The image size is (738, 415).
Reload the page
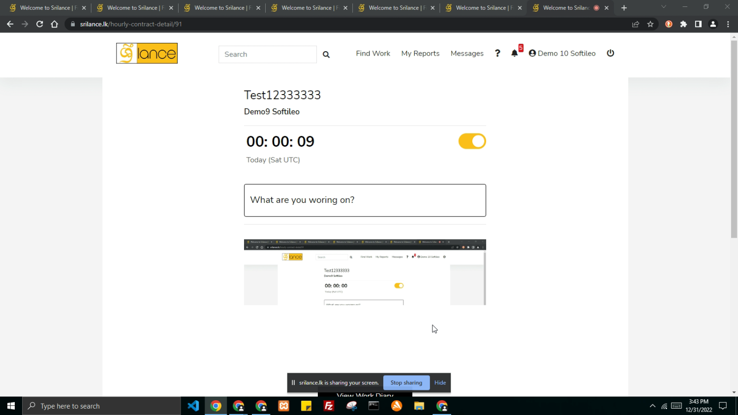40,24
